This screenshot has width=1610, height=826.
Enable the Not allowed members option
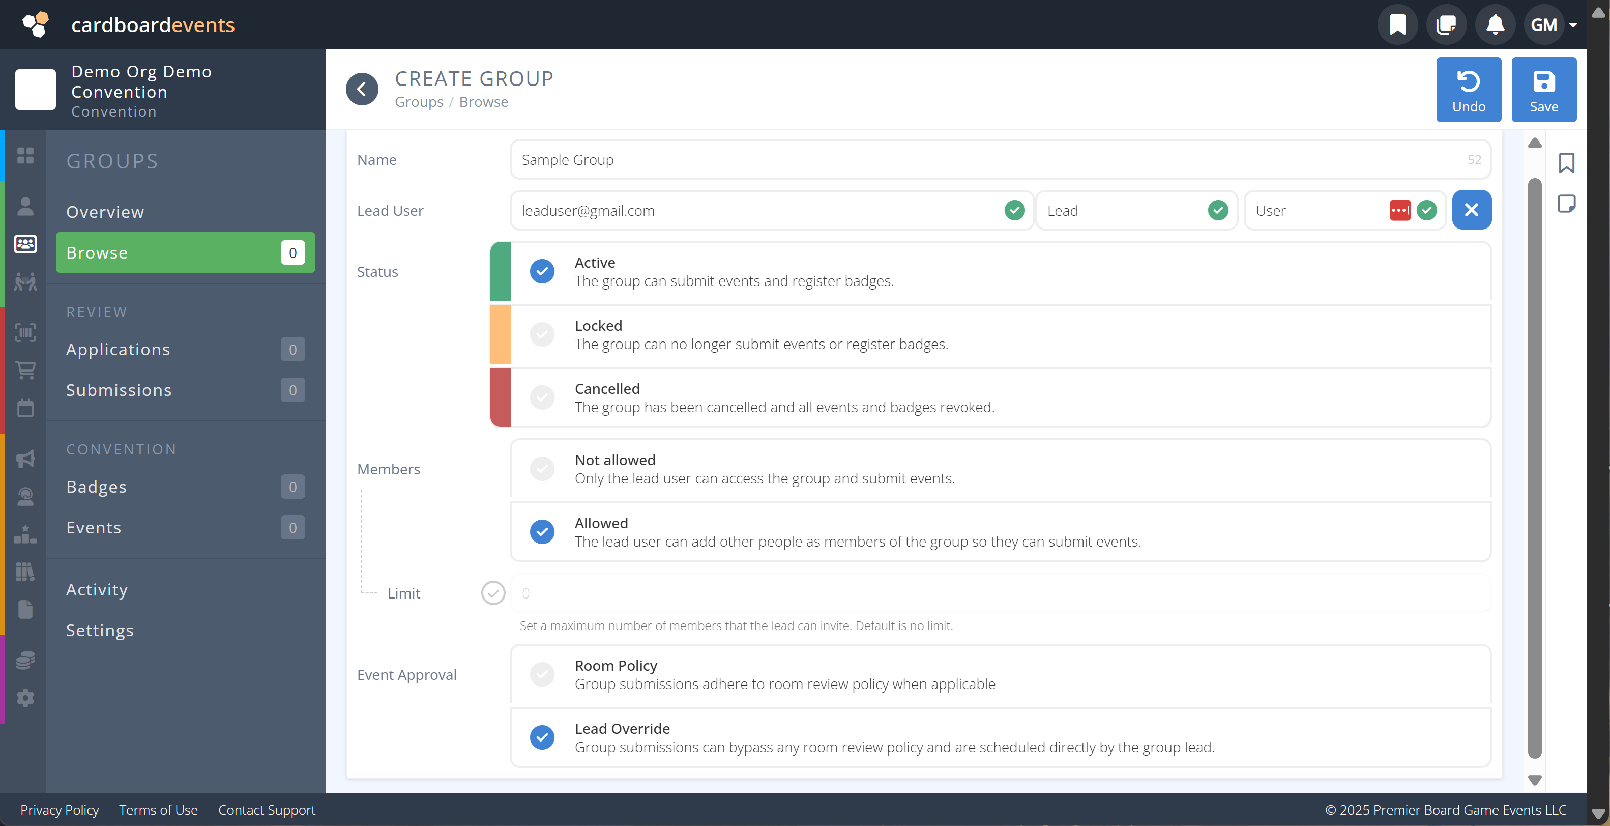pos(542,468)
